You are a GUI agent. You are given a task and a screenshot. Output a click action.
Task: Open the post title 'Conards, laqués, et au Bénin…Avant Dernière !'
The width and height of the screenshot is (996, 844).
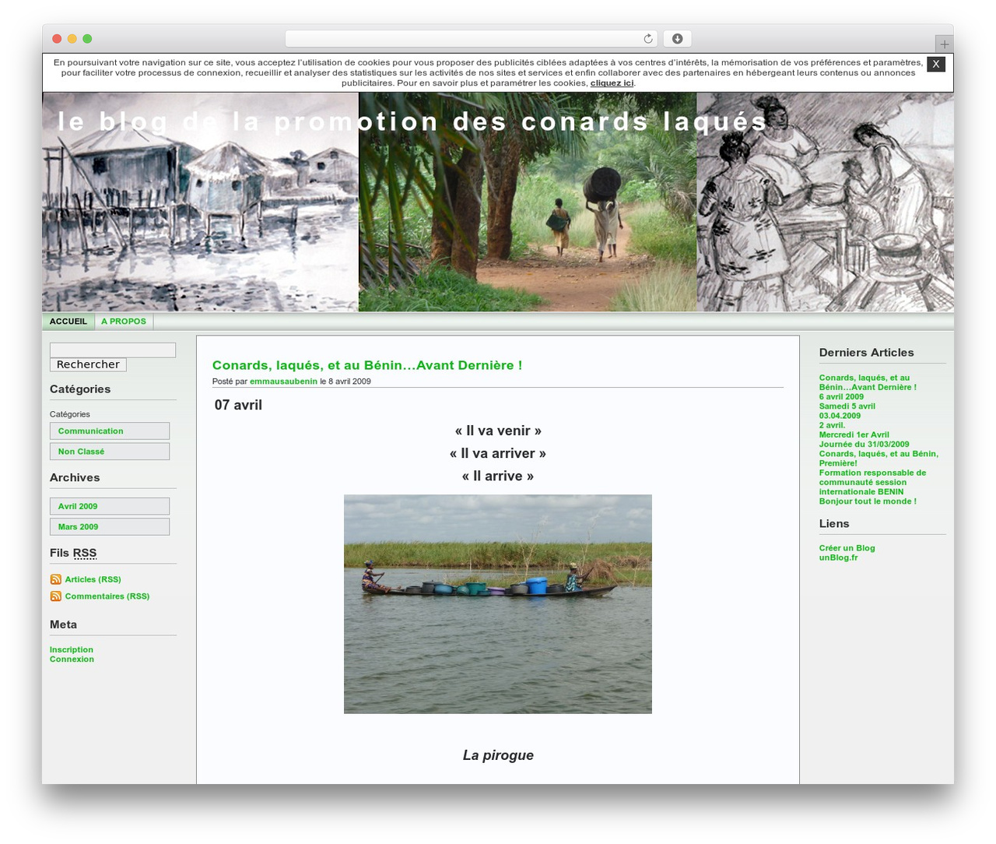[367, 365]
